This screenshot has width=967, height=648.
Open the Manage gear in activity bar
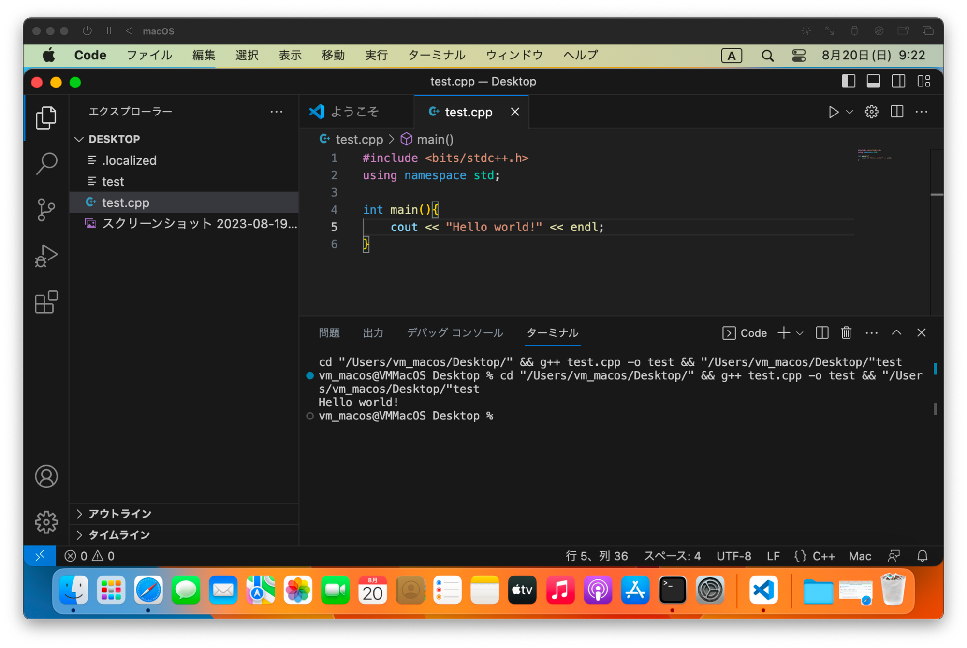(x=46, y=522)
